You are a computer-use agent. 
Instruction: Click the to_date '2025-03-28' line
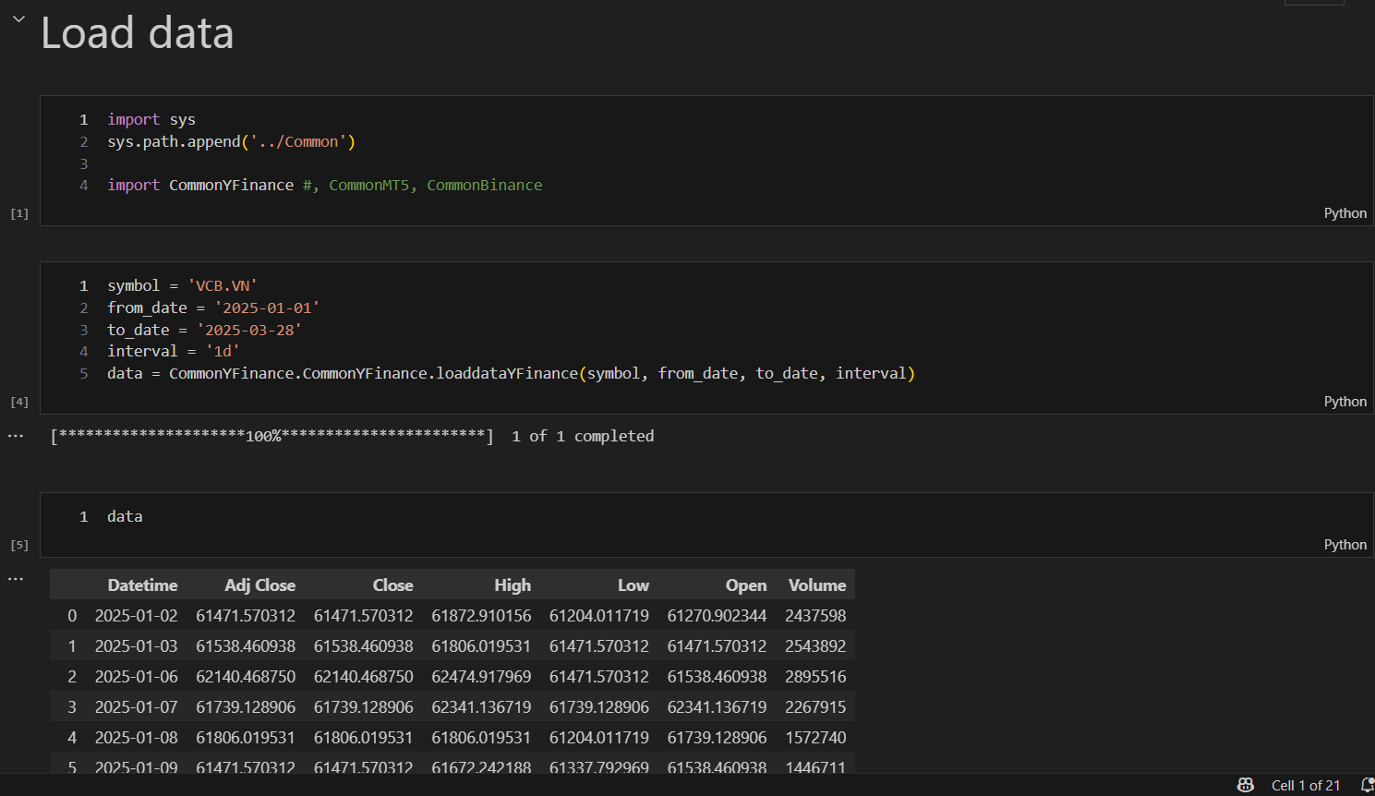(204, 330)
